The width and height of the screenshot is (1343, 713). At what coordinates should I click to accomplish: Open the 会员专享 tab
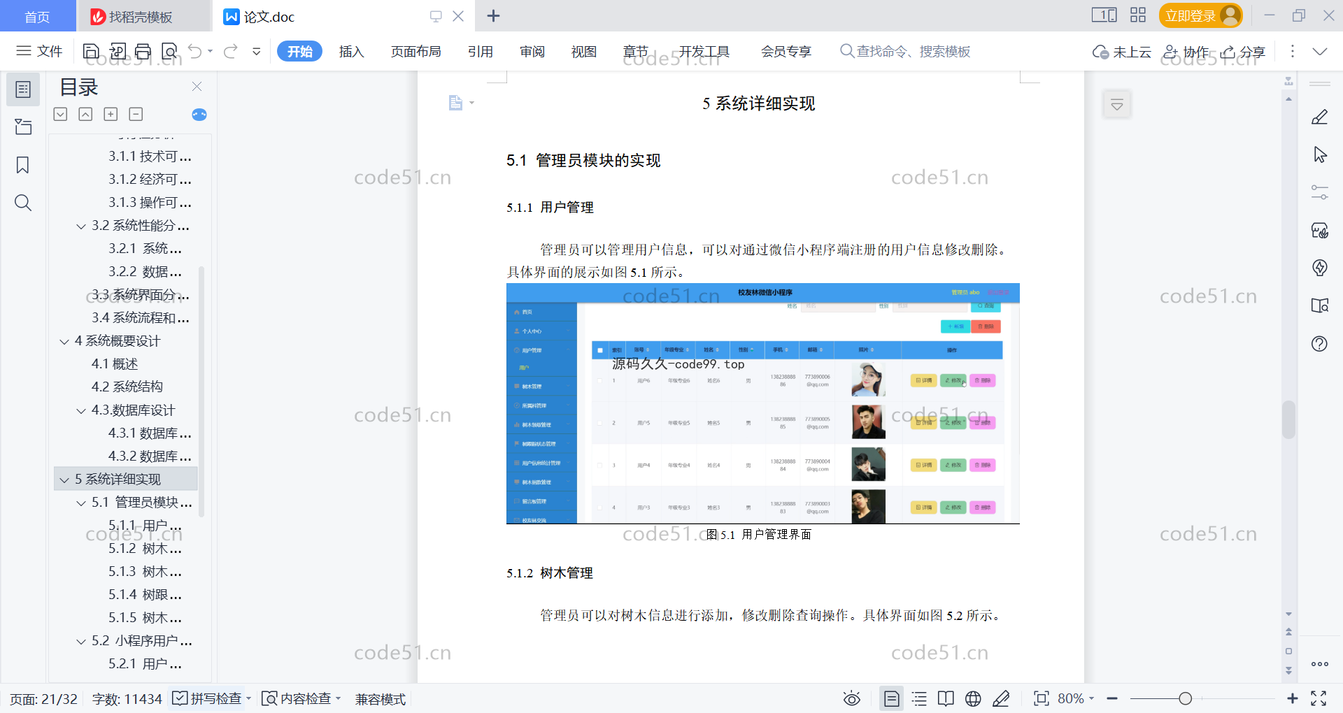(786, 51)
